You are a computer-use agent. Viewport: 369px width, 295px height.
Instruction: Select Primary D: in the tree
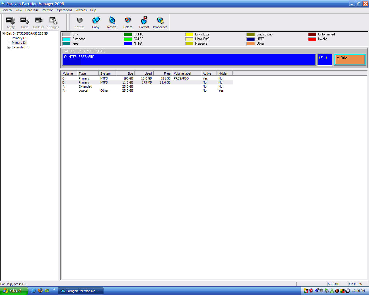tap(19, 43)
